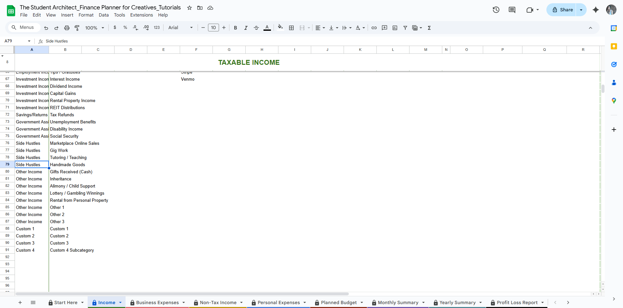Open Google Tasks side panel
Image resolution: width=623 pixels, height=308 pixels.
coord(614,64)
